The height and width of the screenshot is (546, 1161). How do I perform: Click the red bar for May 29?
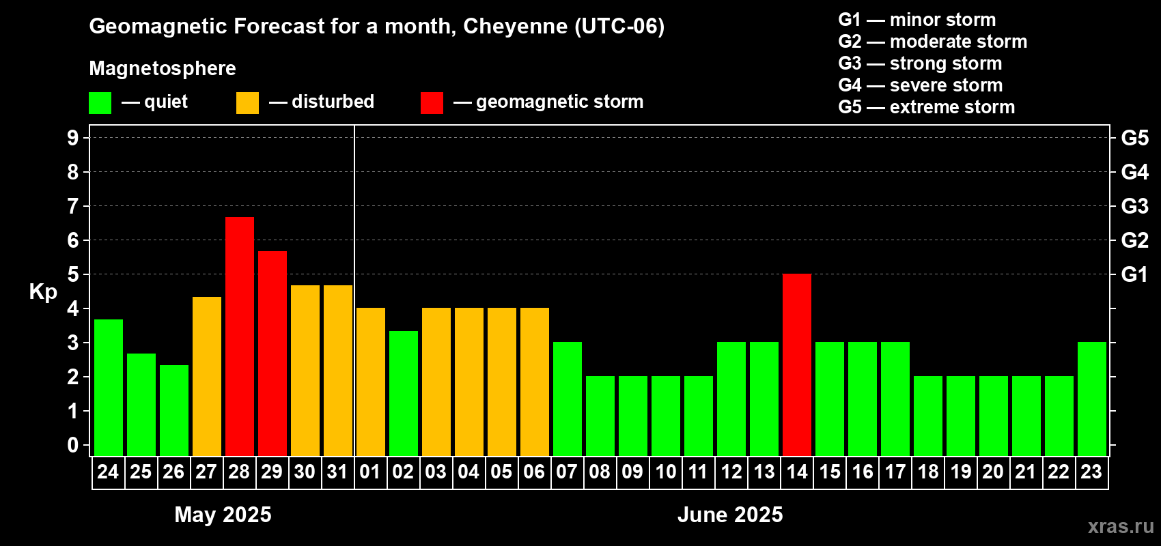tap(272, 354)
